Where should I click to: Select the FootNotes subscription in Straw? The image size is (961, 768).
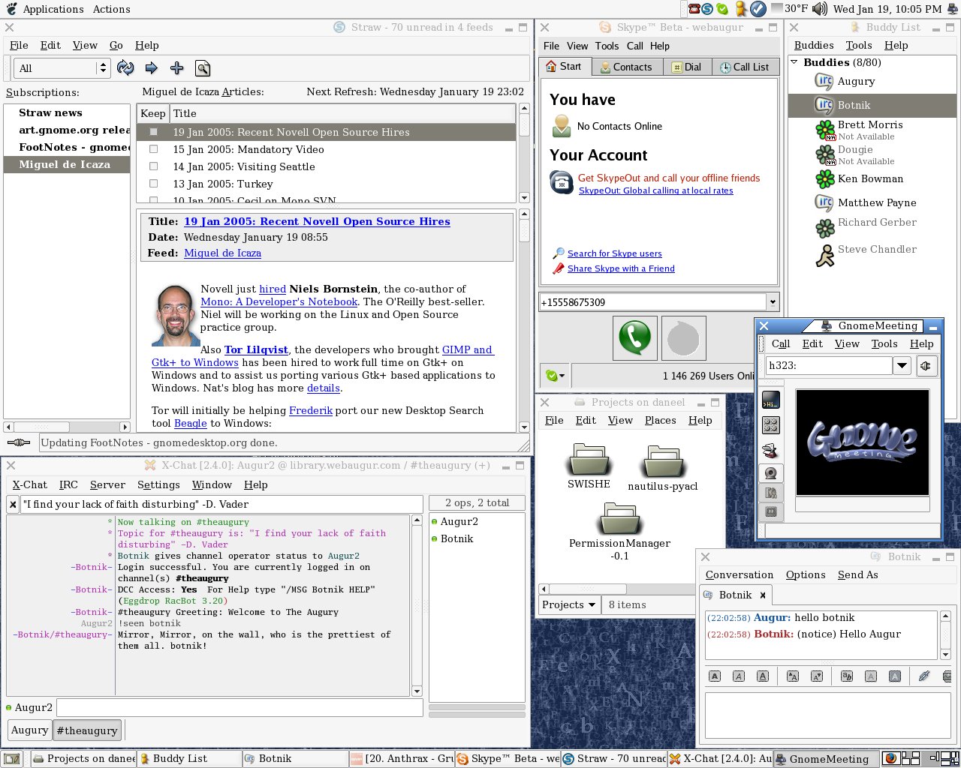[67, 147]
